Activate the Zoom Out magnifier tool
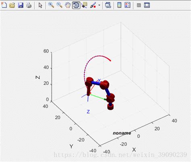Viewport: 191px width, 162px height. 59,5
